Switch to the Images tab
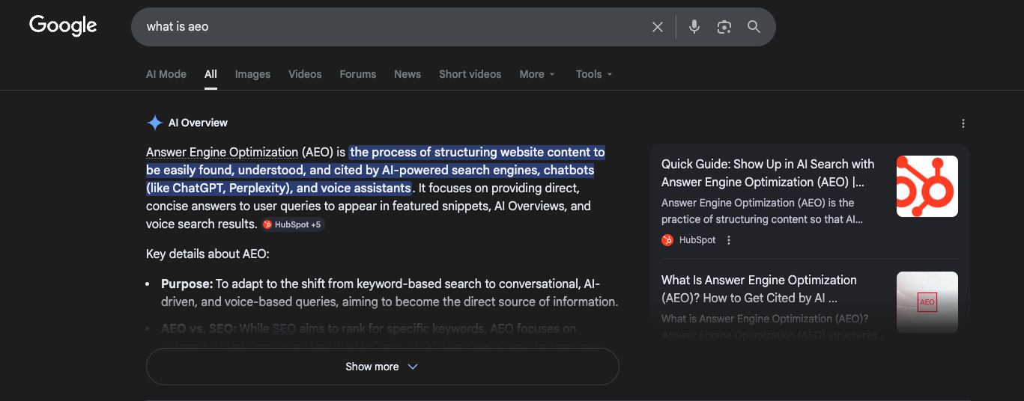1024x401 pixels. click(252, 74)
